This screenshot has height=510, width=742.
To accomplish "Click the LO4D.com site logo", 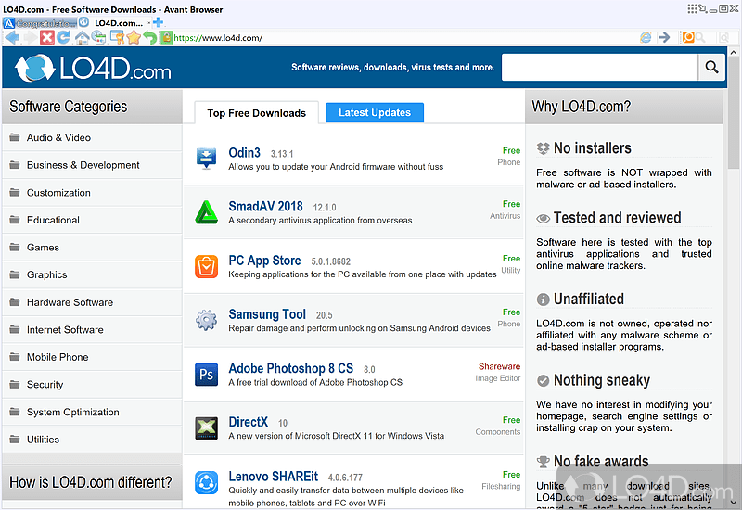I will (x=93, y=68).
